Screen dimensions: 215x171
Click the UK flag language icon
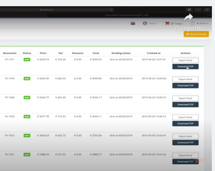pos(133,23)
